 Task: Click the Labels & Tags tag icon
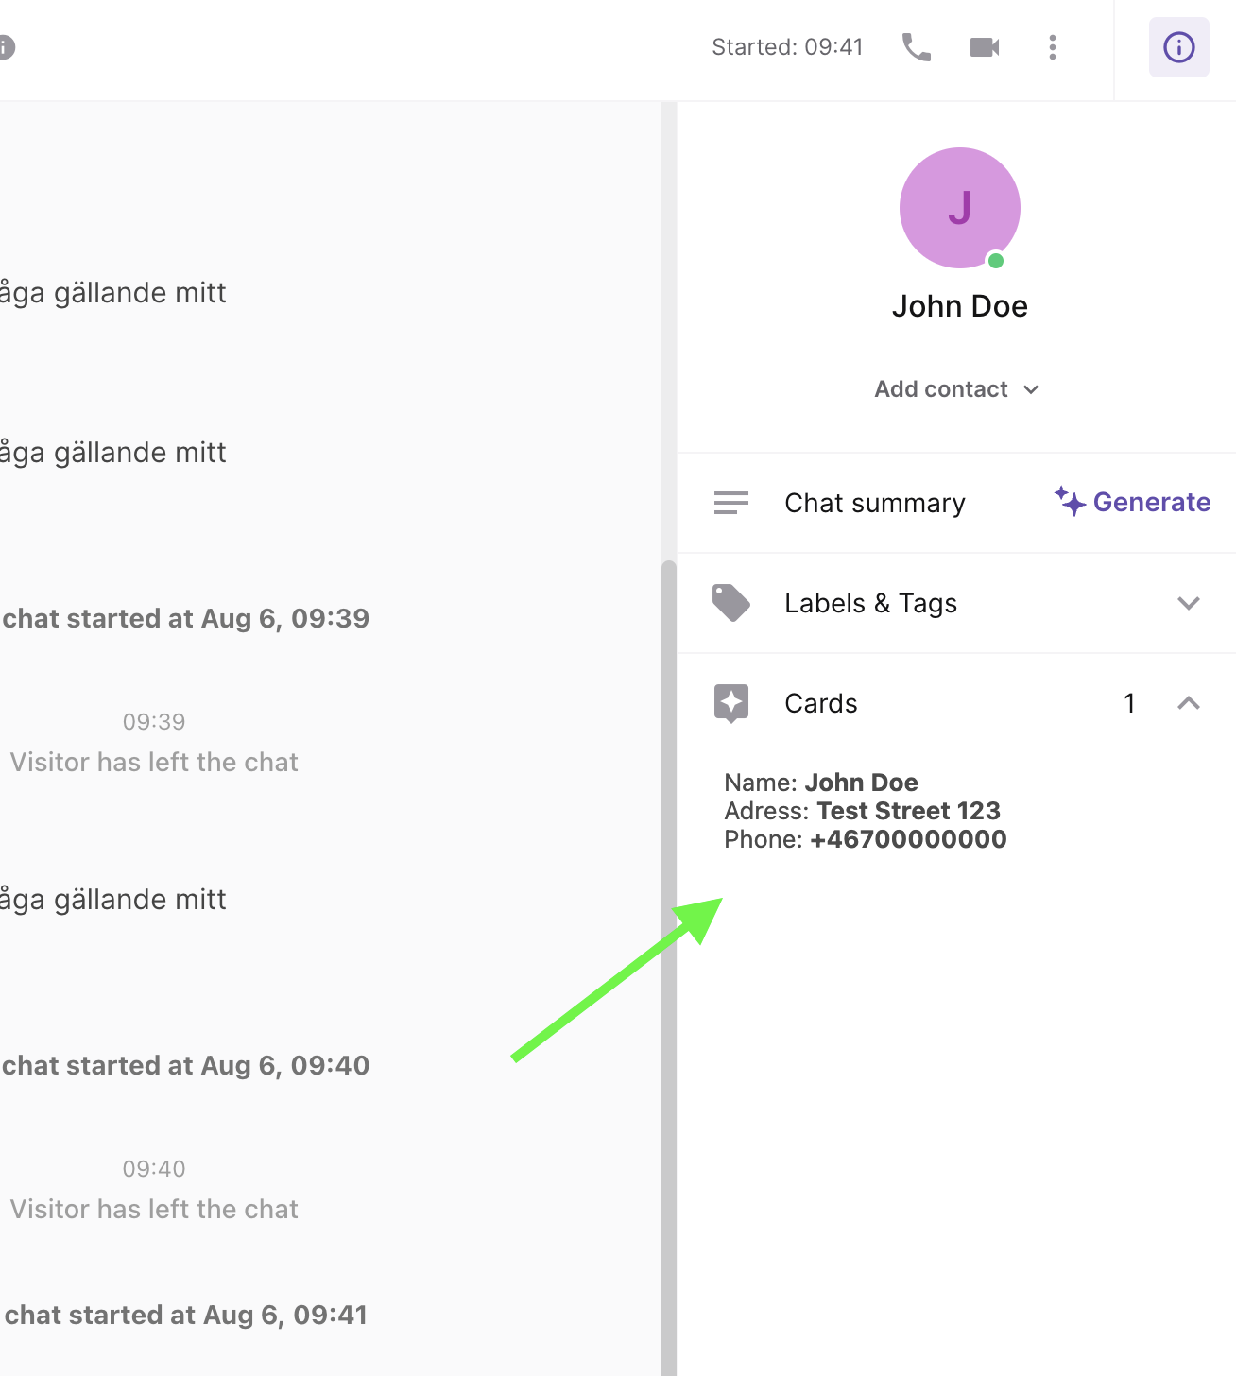730,603
